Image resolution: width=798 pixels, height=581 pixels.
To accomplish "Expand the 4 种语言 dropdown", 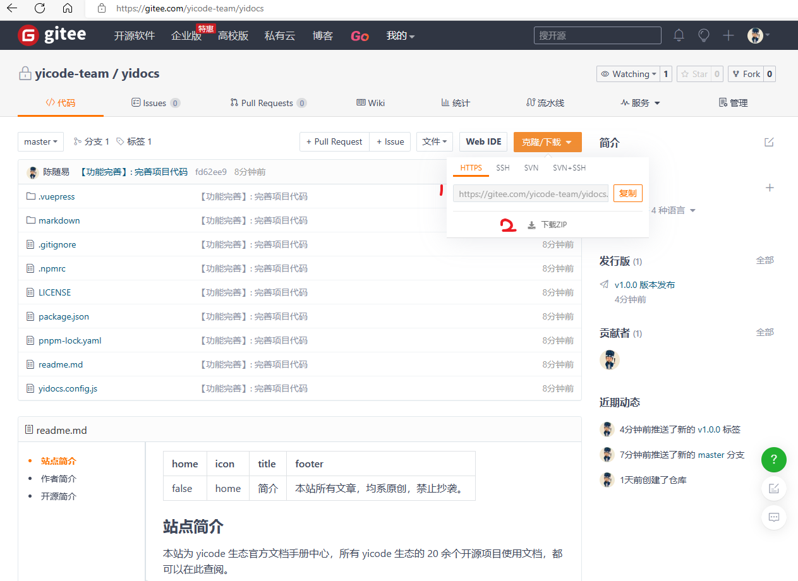I will click(x=673, y=210).
